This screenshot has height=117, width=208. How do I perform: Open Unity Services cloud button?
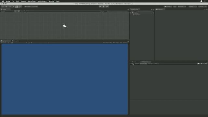[x=175, y=6]
